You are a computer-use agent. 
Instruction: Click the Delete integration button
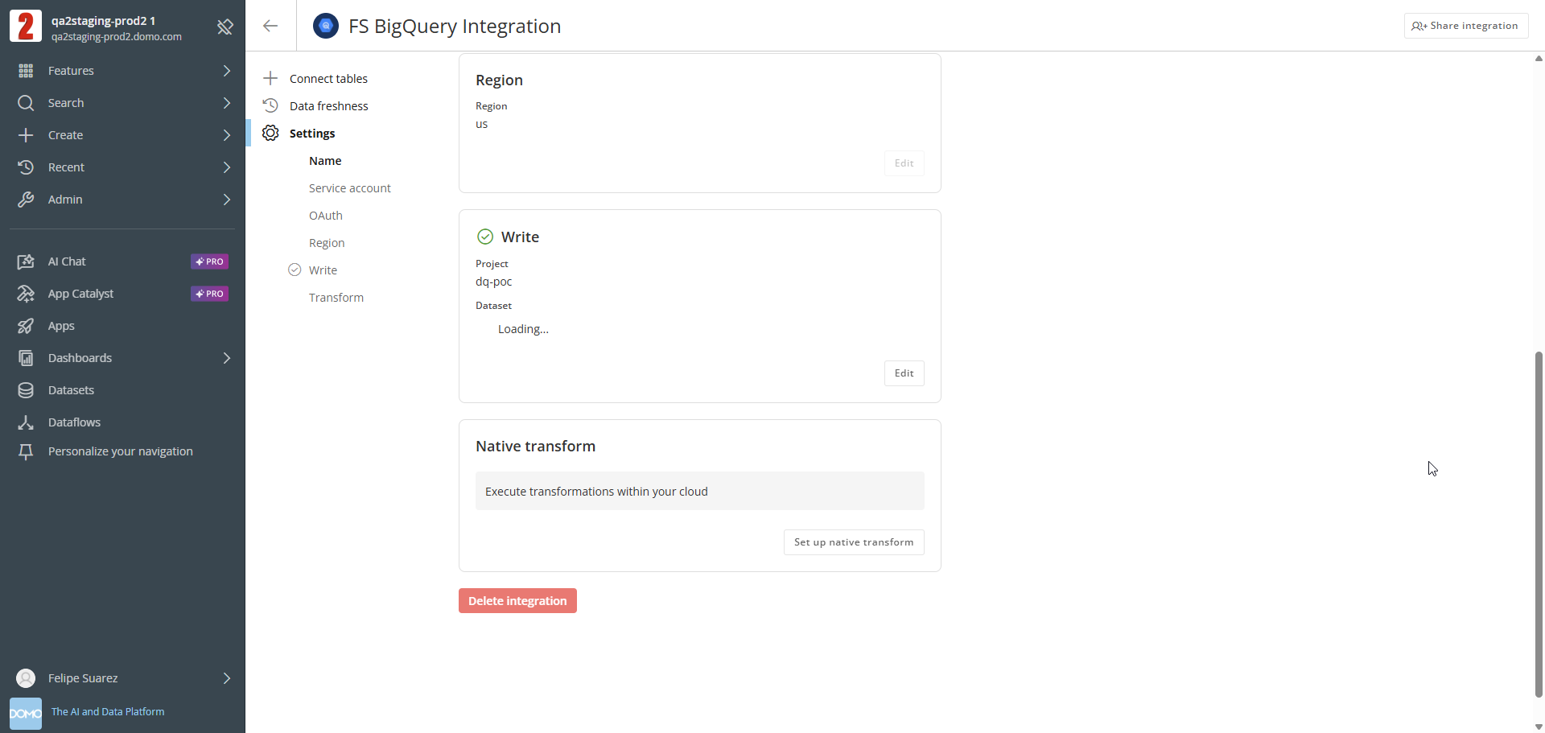coord(517,601)
